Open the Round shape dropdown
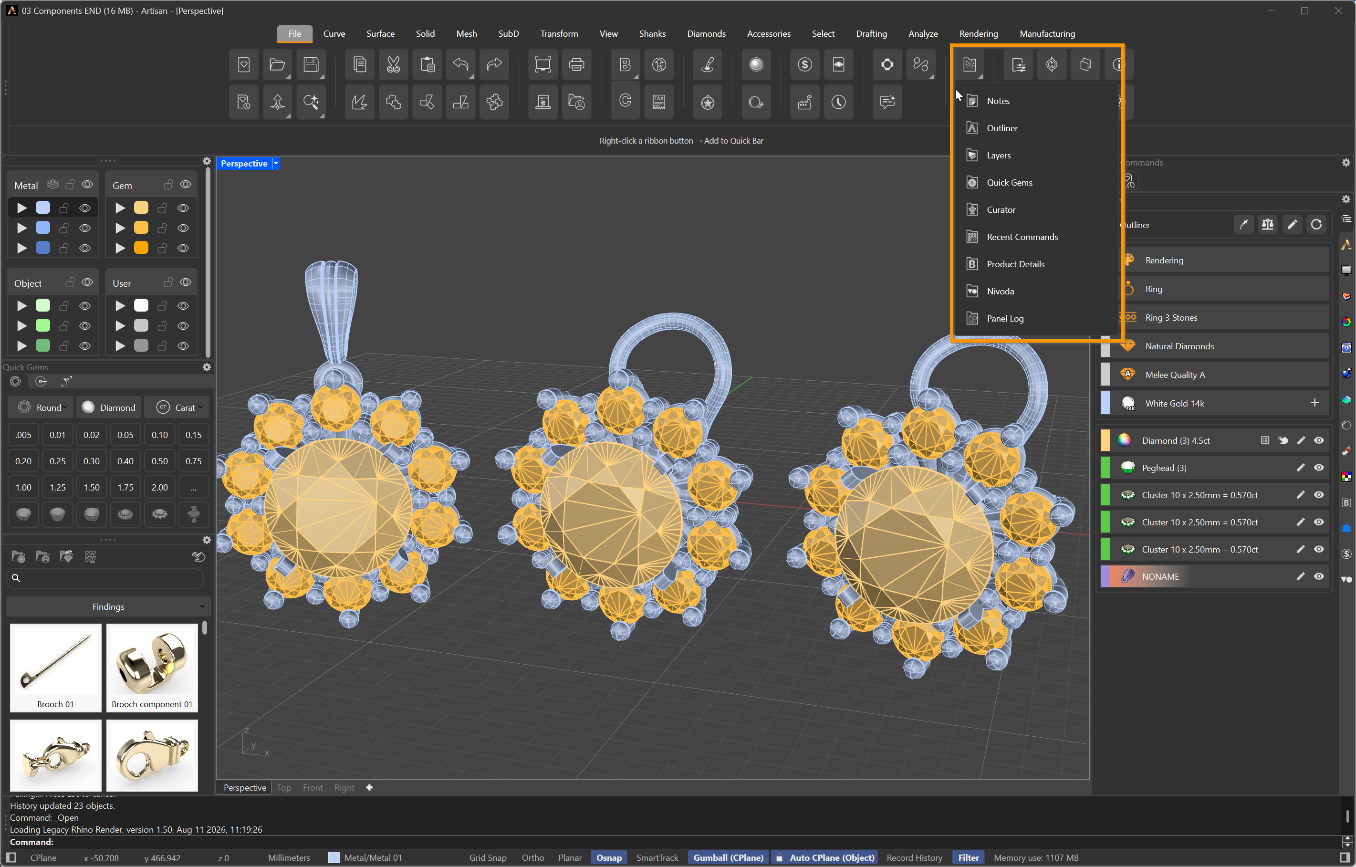This screenshot has width=1356, height=867. (x=42, y=407)
